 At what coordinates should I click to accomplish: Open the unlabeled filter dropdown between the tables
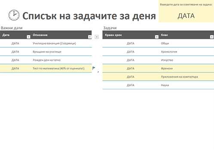pyautogui.click(x=97, y=37)
